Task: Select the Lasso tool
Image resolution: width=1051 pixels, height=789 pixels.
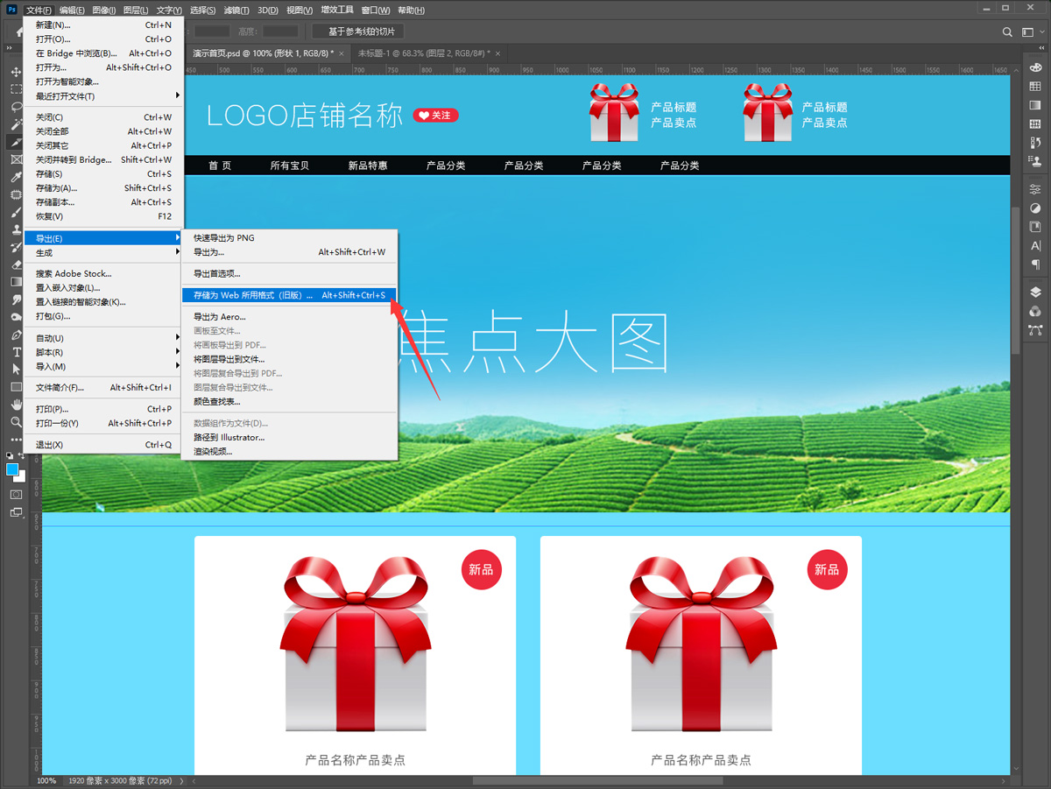Action: pos(16,107)
